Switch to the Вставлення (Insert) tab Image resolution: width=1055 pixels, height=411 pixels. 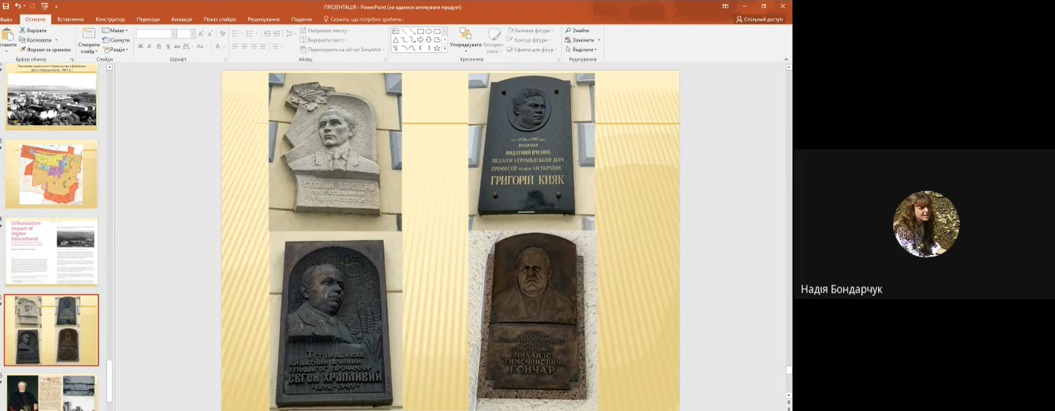click(x=70, y=19)
